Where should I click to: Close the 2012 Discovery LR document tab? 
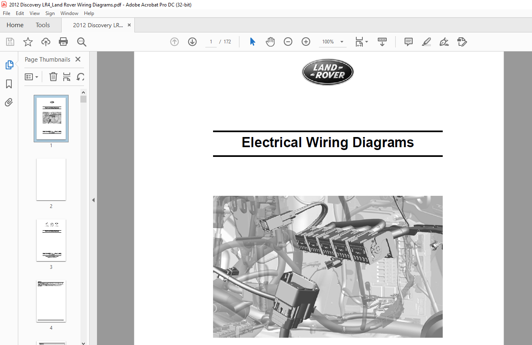click(x=129, y=25)
